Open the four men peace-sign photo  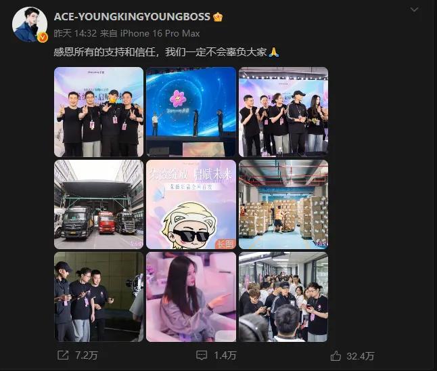99,112
